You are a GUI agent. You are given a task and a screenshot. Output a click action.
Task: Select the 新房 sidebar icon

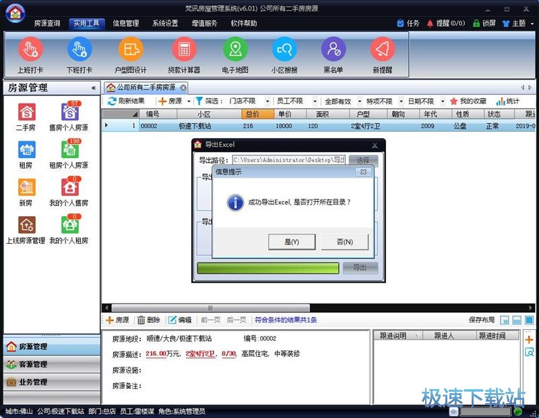click(26, 188)
